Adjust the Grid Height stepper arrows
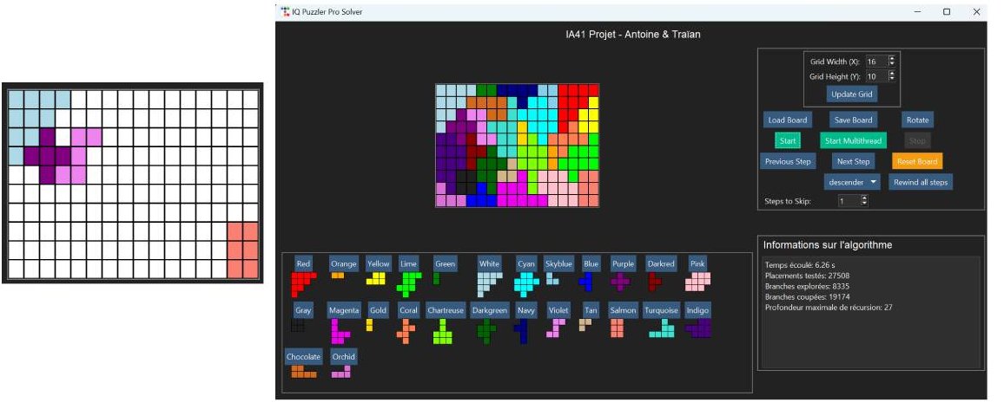This screenshot has width=1004, height=409. (x=891, y=76)
